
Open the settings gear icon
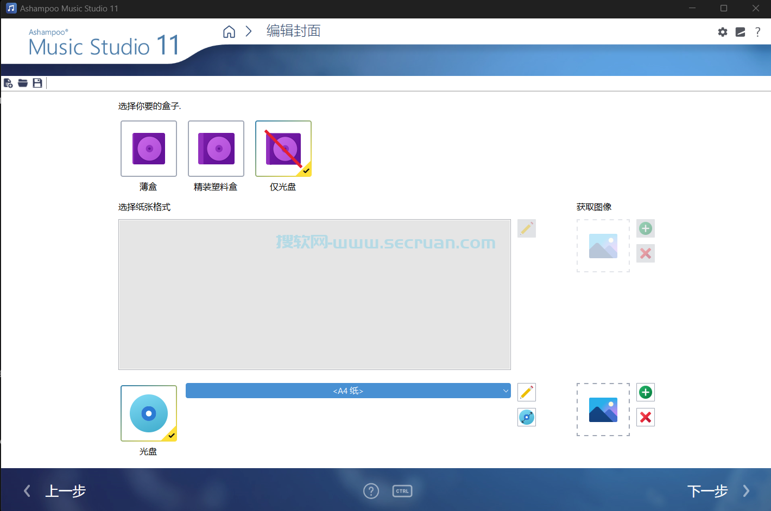coord(723,32)
